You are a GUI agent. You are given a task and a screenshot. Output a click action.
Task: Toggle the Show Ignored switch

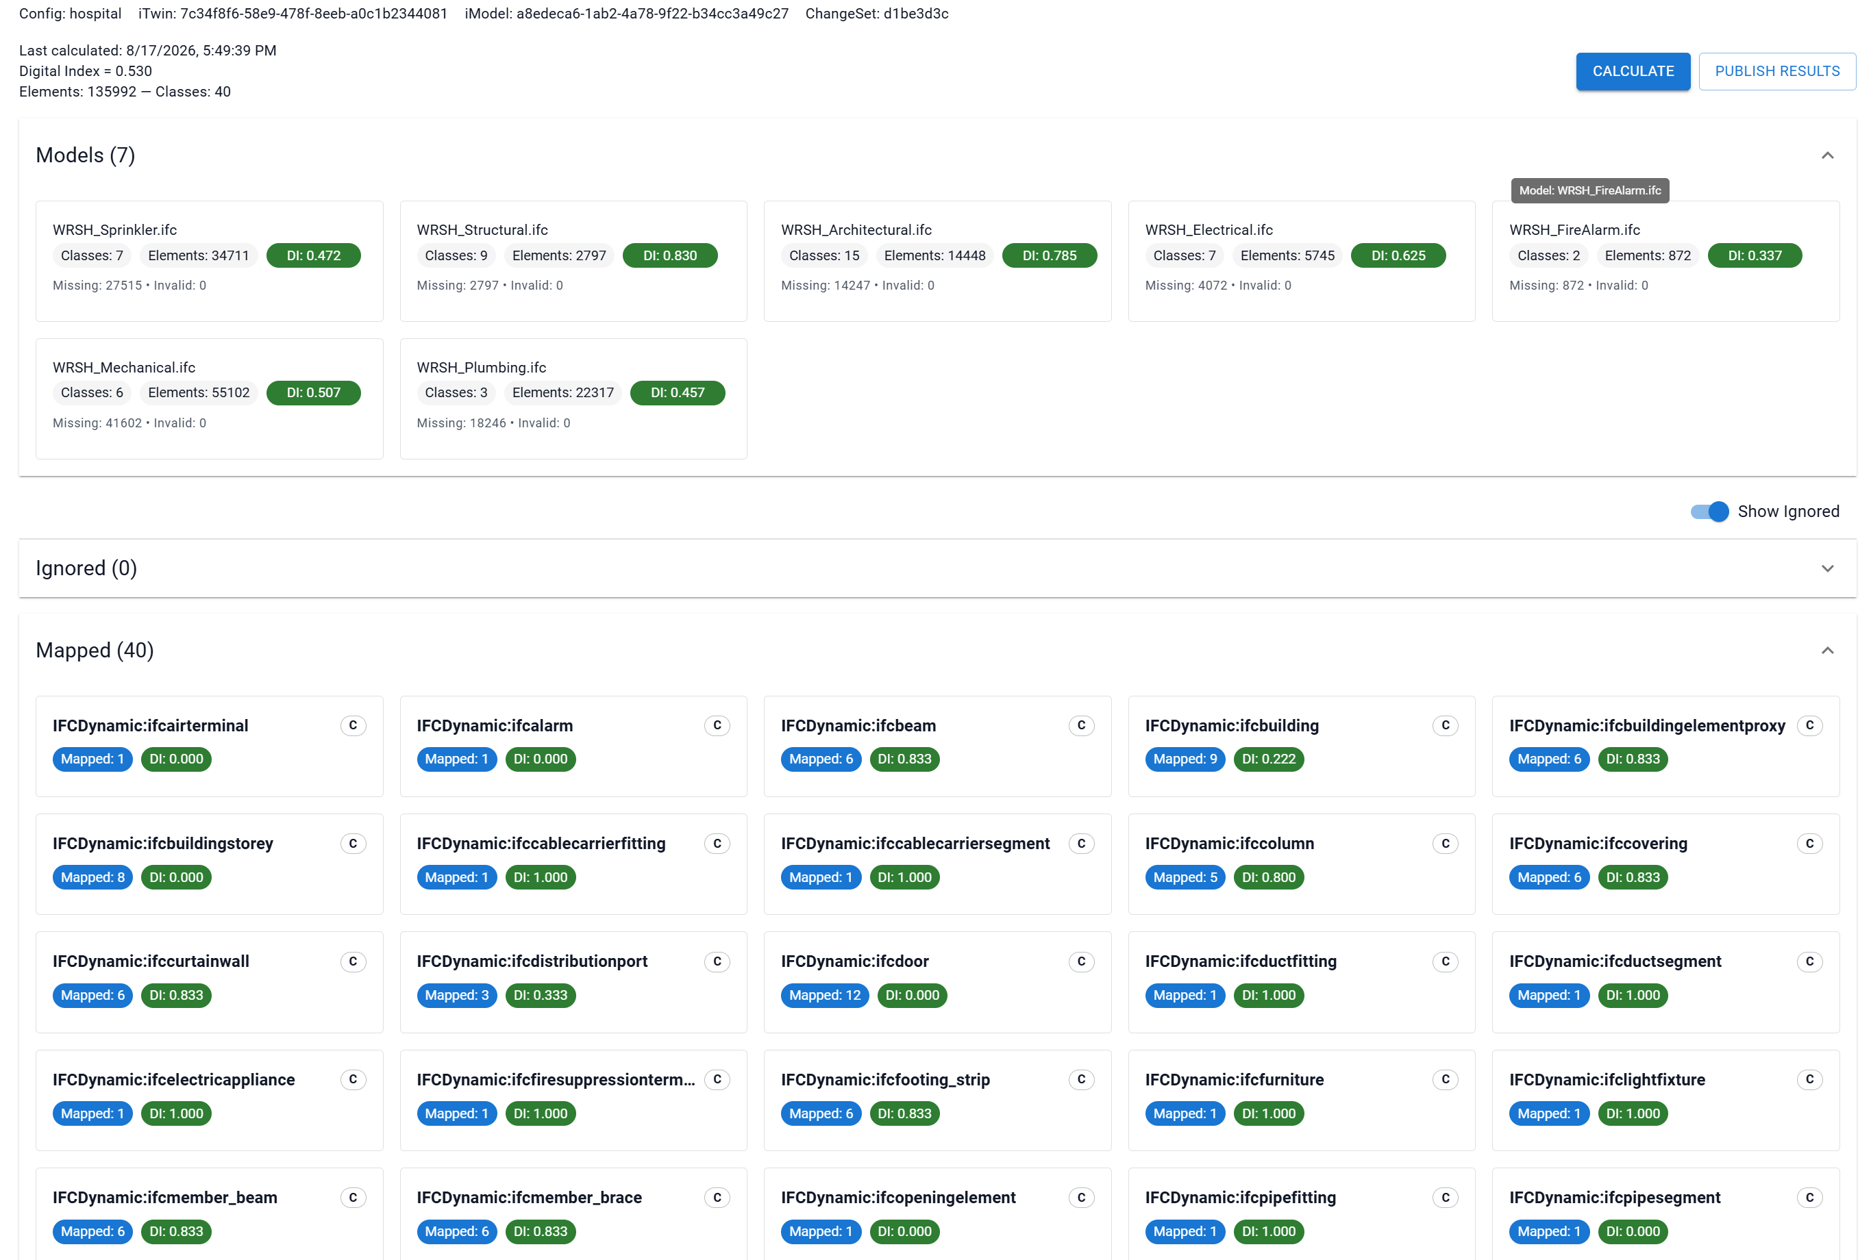pos(1709,511)
